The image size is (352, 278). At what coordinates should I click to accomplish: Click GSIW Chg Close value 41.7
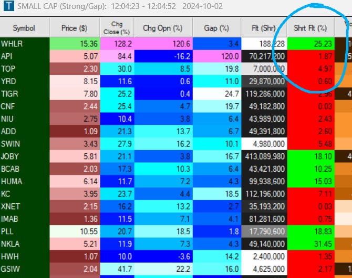[117, 269]
